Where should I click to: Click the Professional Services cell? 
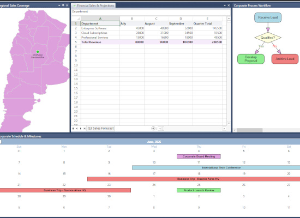tap(100, 38)
